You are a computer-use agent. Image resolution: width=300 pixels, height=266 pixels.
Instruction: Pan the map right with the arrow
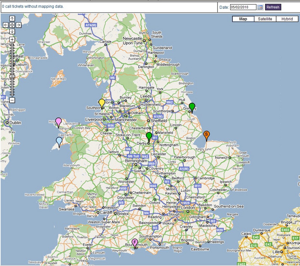(x=18, y=25)
